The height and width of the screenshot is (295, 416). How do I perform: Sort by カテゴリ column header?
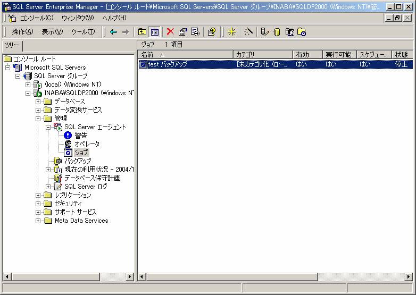click(x=263, y=55)
